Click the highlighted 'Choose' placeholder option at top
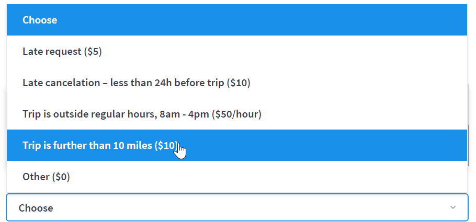The height and width of the screenshot is (222, 476). click(x=237, y=20)
